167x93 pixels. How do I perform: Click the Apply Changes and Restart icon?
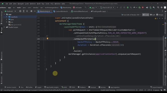(121, 7)
